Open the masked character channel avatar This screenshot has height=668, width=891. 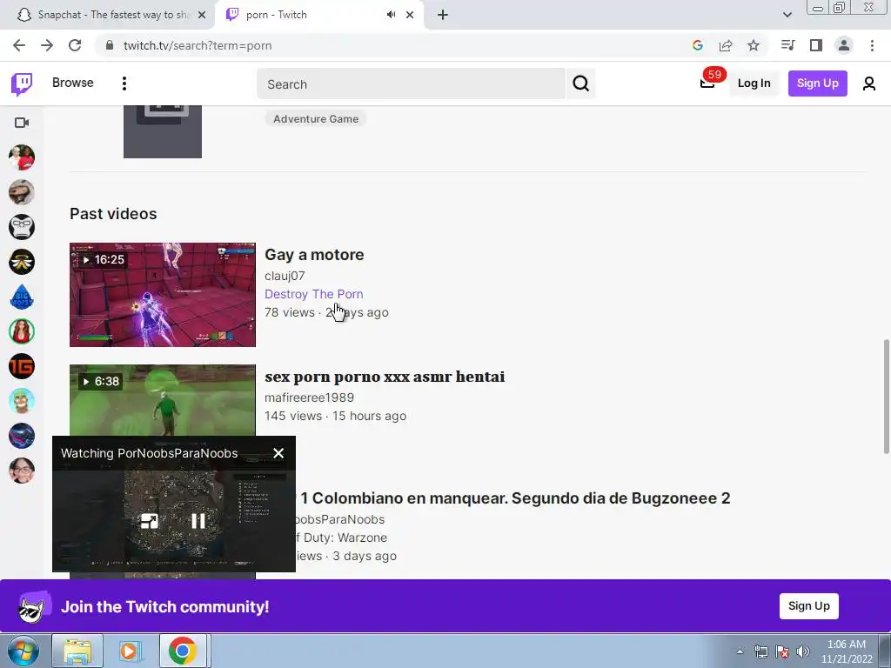coord(22,192)
